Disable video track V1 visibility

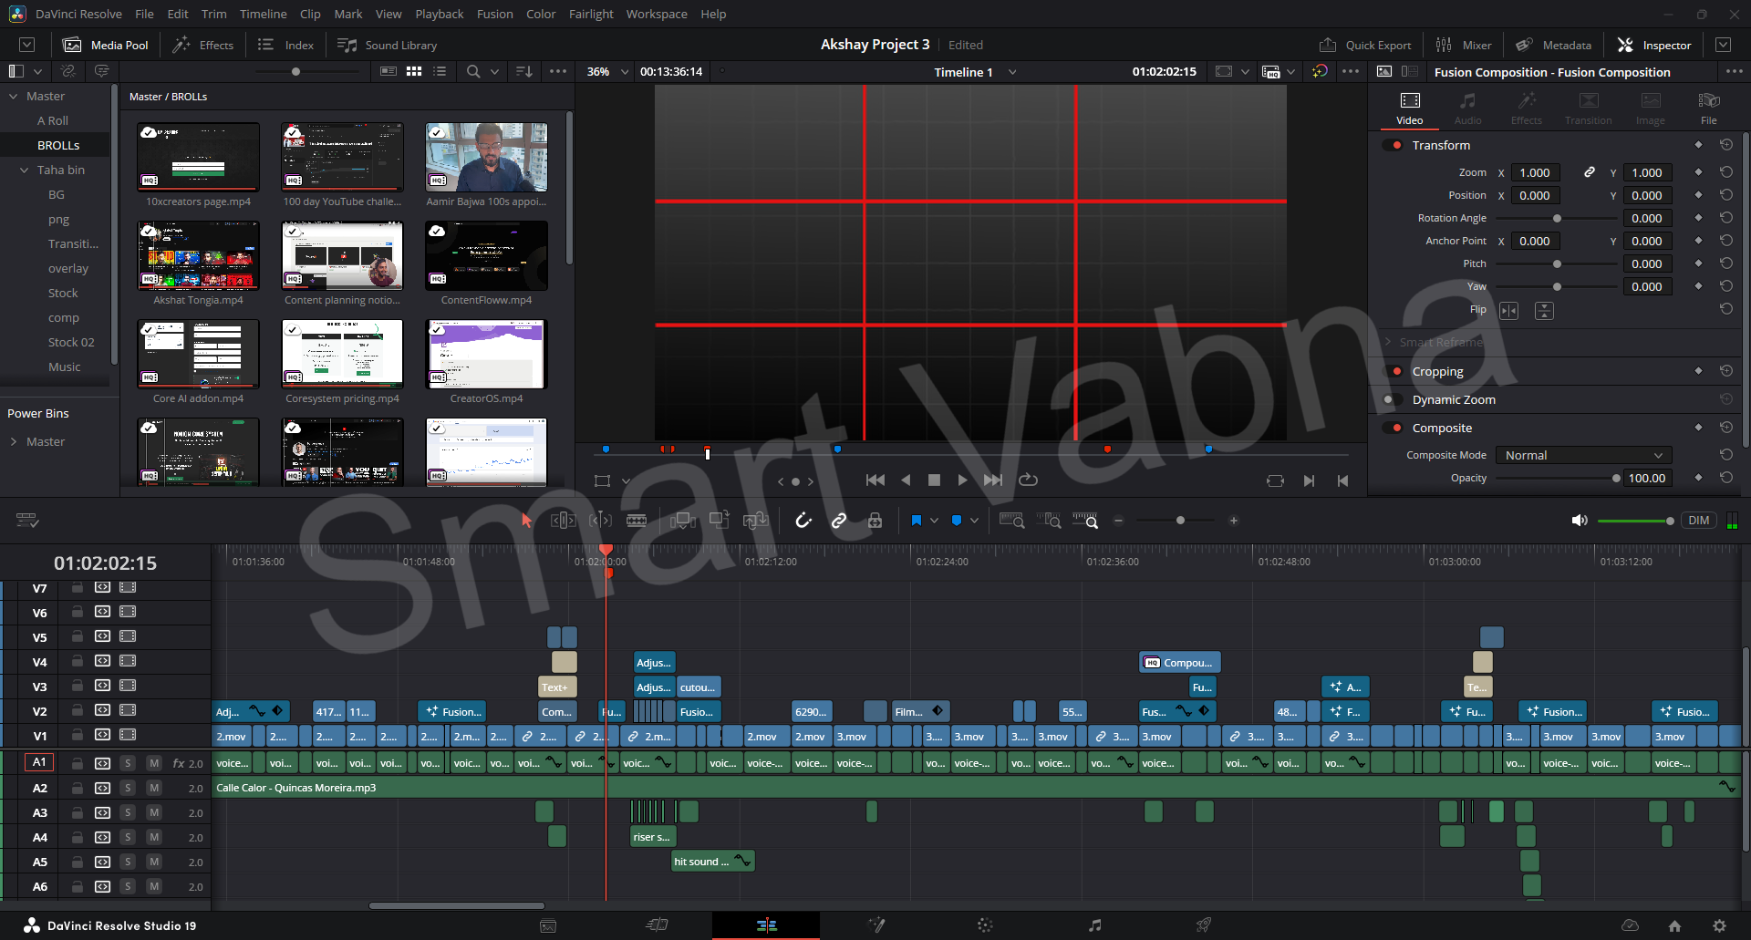pos(128,735)
